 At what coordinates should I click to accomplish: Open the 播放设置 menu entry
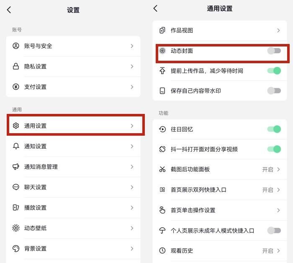point(73,208)
